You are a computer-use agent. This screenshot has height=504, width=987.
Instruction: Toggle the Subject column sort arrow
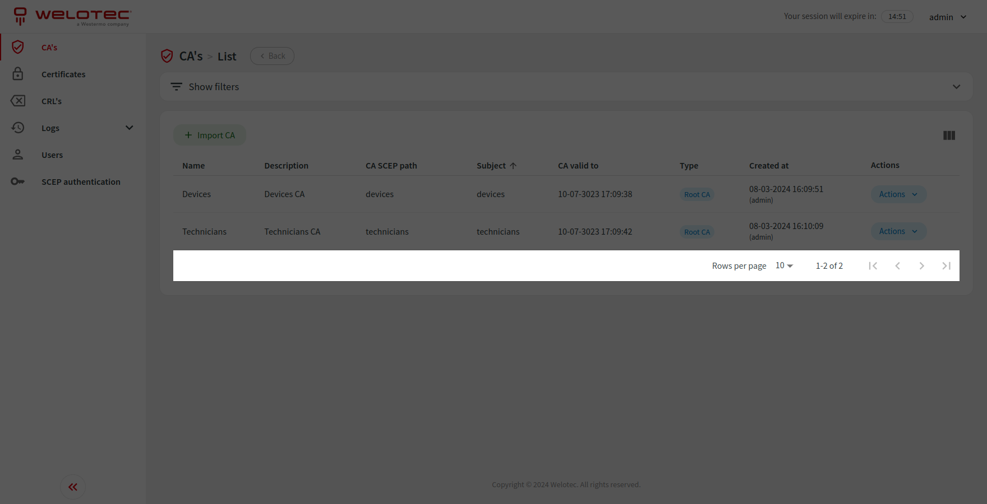513,165
